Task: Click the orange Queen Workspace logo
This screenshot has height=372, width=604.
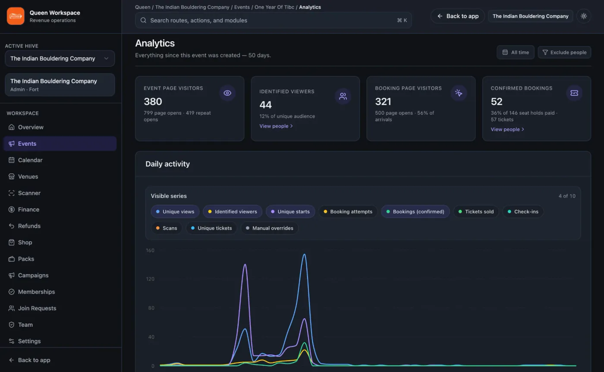Action: (16, 16)
